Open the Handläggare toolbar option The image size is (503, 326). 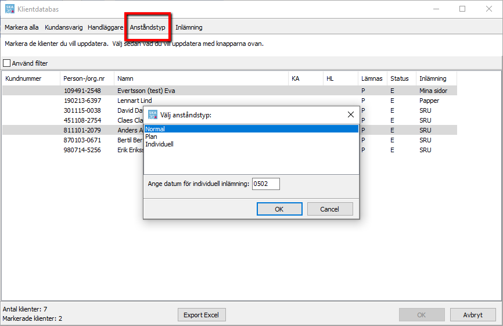tap(105, 27)
